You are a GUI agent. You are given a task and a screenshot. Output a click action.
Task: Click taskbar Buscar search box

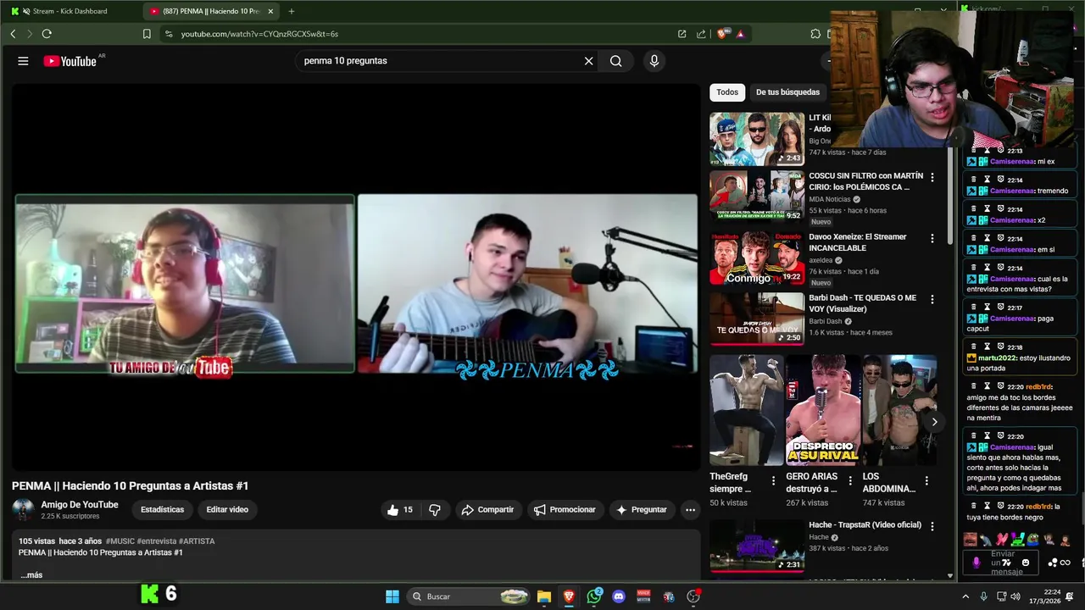468,596
